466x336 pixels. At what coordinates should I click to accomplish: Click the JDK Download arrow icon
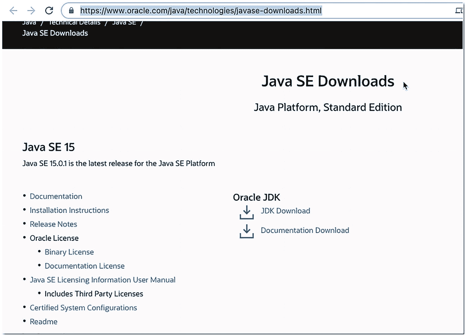point(247,212)
